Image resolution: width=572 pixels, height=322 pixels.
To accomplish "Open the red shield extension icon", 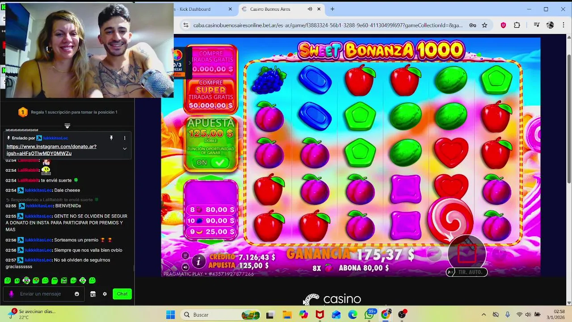I will point(503,25).
